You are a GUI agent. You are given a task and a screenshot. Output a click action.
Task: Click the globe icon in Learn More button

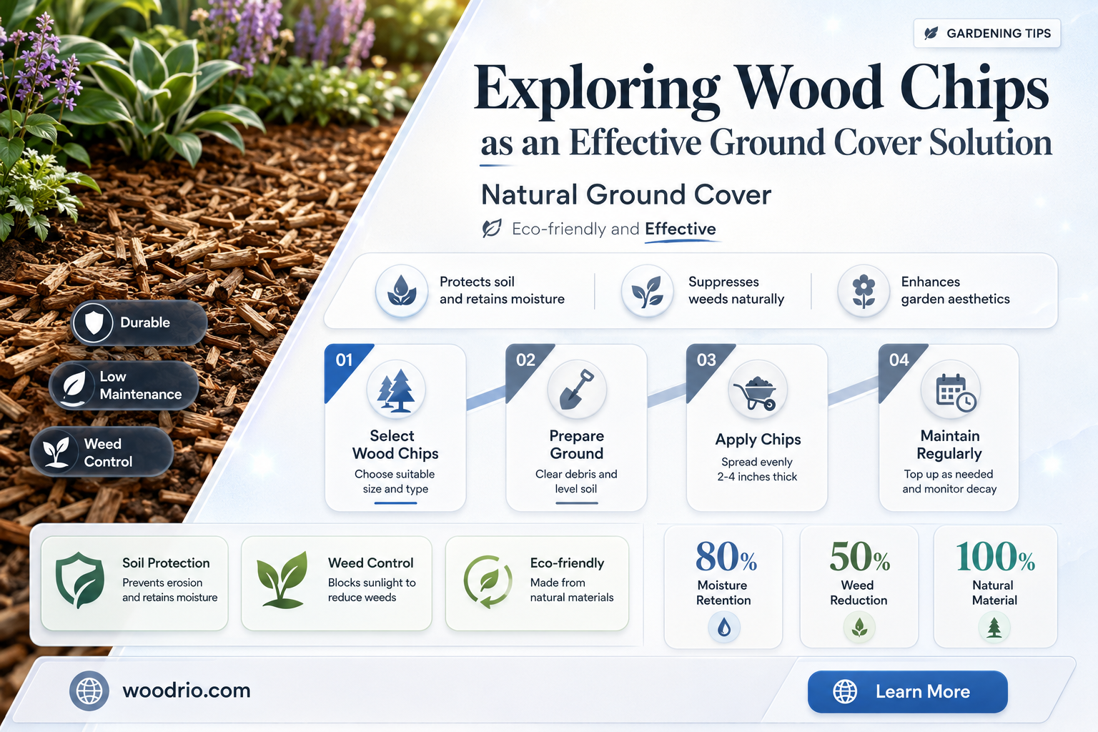pyautogui.click(x=845, y=691)
